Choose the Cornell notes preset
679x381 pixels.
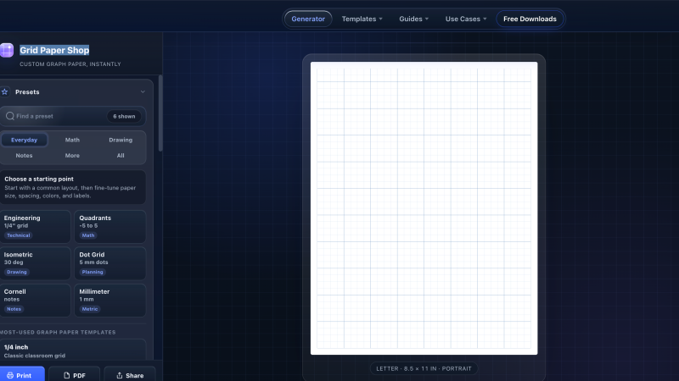coord(35,301)
